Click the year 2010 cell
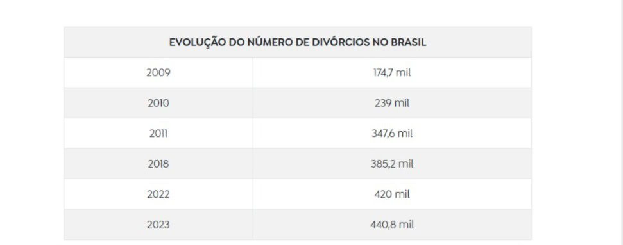The image size is (623, 245). 158,103
